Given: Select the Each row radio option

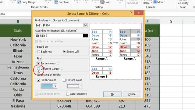Looking at the screenshot, I should tap(39, 52).
